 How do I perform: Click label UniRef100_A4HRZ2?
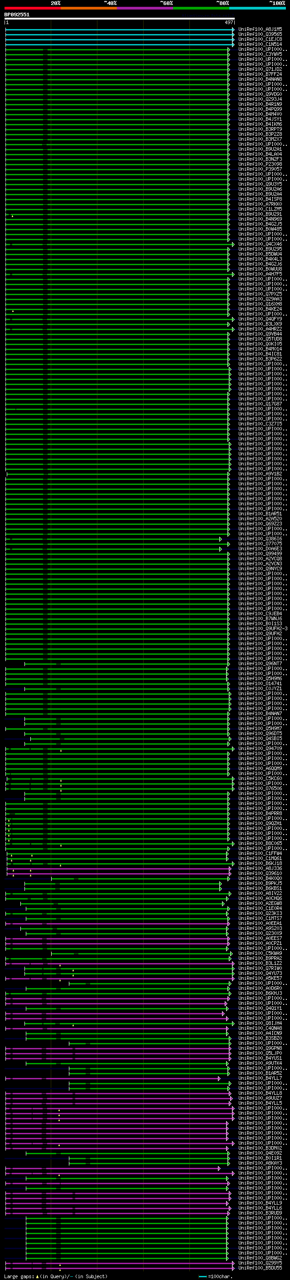(260, 329)
